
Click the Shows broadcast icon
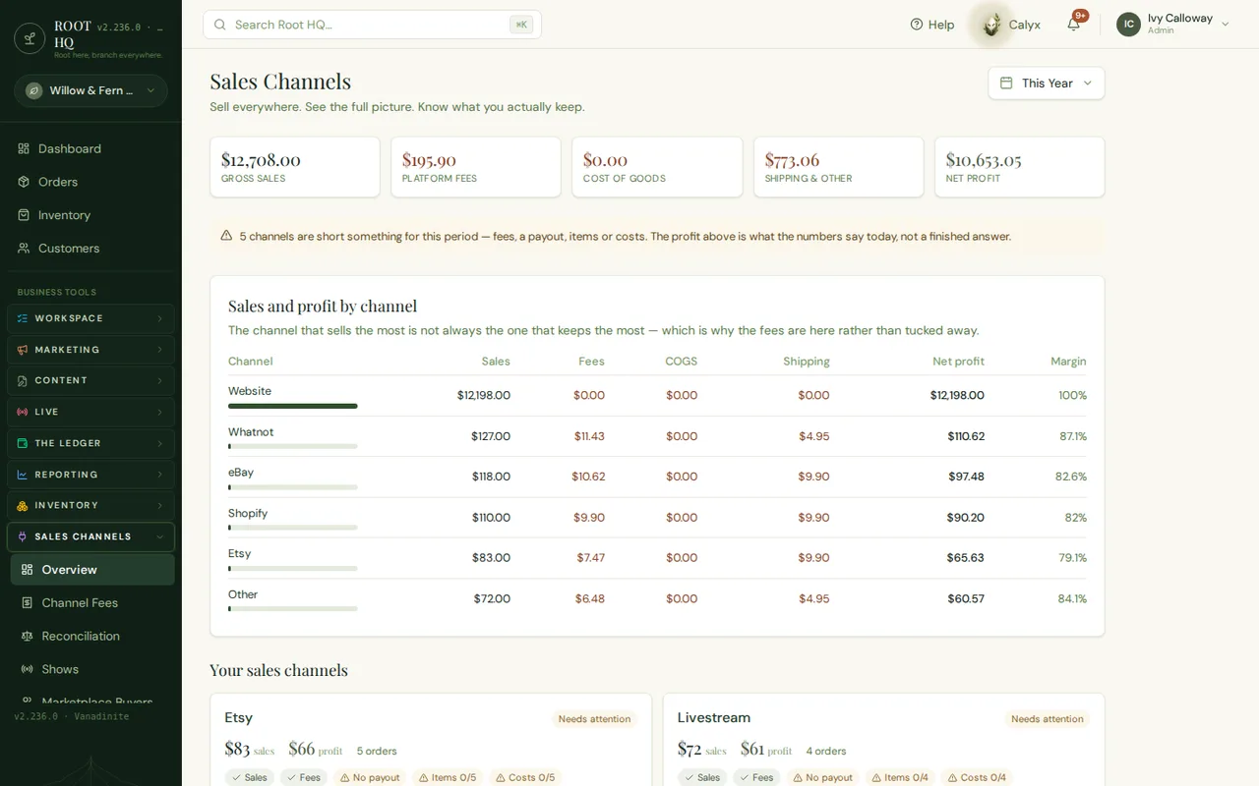[x=28, y=669]
